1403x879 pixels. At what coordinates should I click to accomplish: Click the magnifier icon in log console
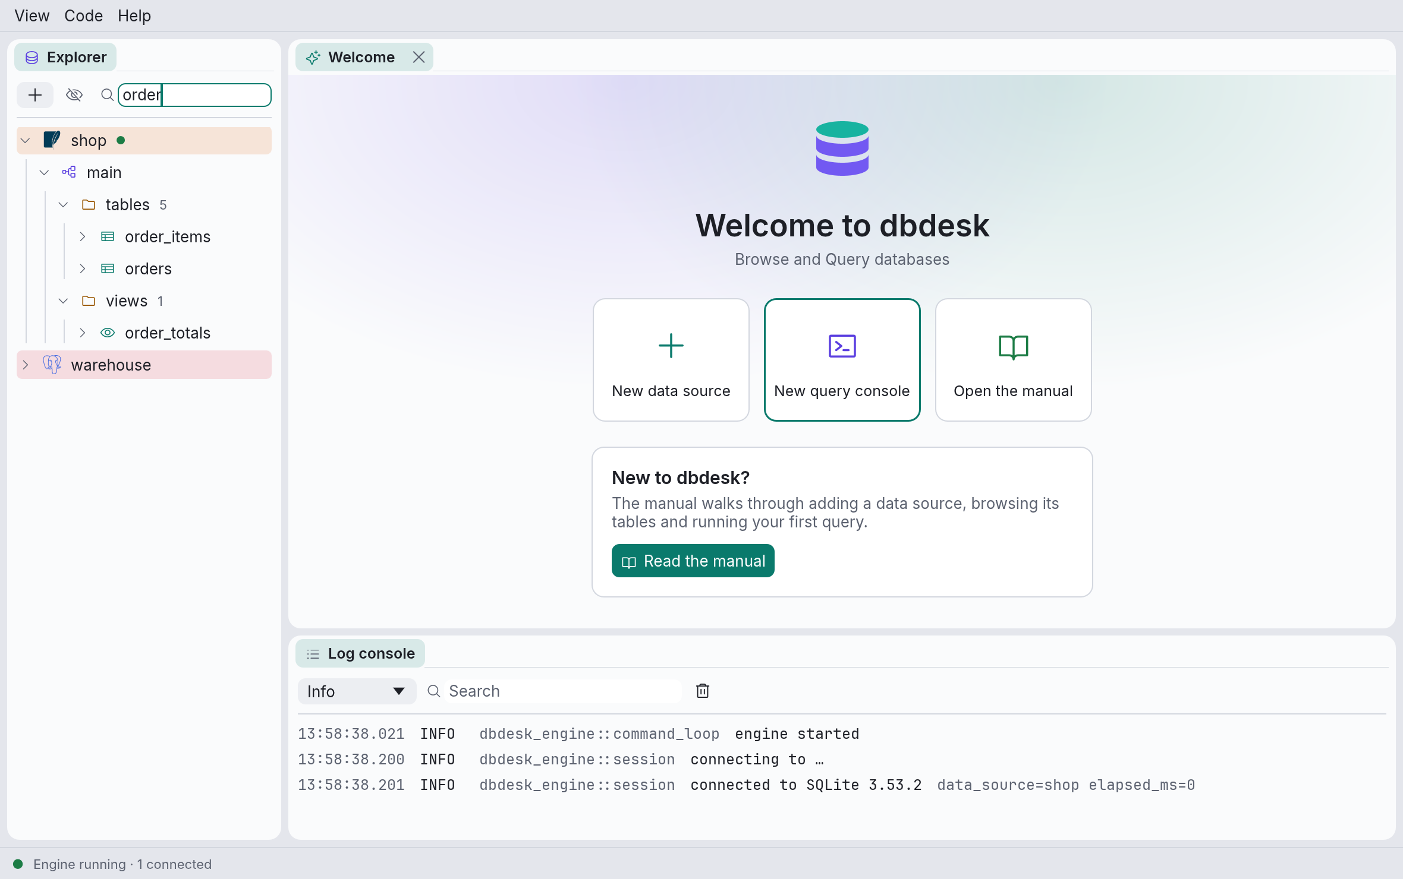(434, 691)
